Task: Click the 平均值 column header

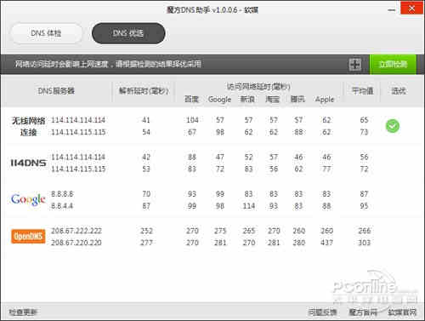Action: [362, 91]
